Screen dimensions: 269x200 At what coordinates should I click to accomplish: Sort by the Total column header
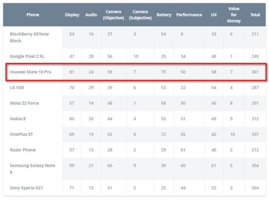tap(255, 15)
